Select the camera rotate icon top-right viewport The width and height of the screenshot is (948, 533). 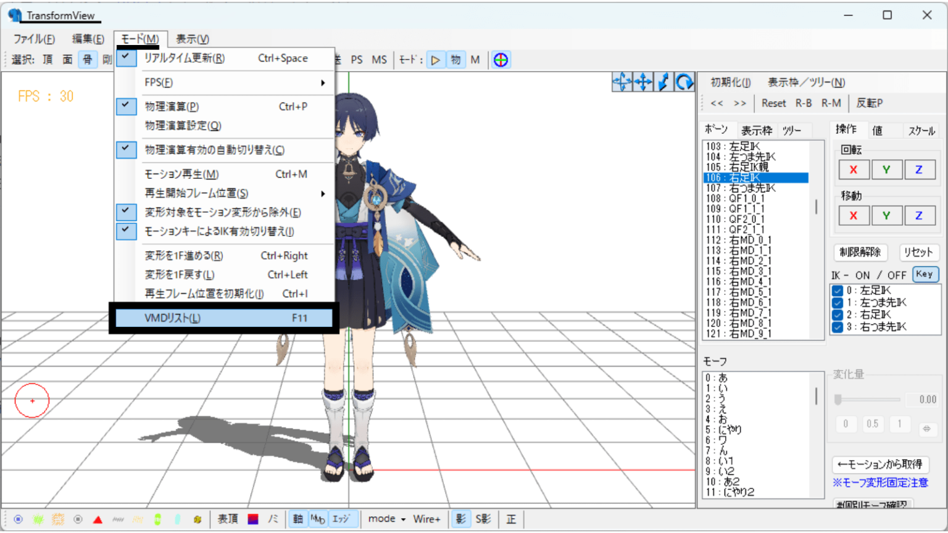684,81
